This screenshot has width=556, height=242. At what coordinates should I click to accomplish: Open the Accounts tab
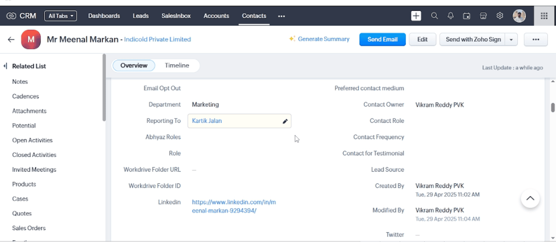click(x=216, y=16)
